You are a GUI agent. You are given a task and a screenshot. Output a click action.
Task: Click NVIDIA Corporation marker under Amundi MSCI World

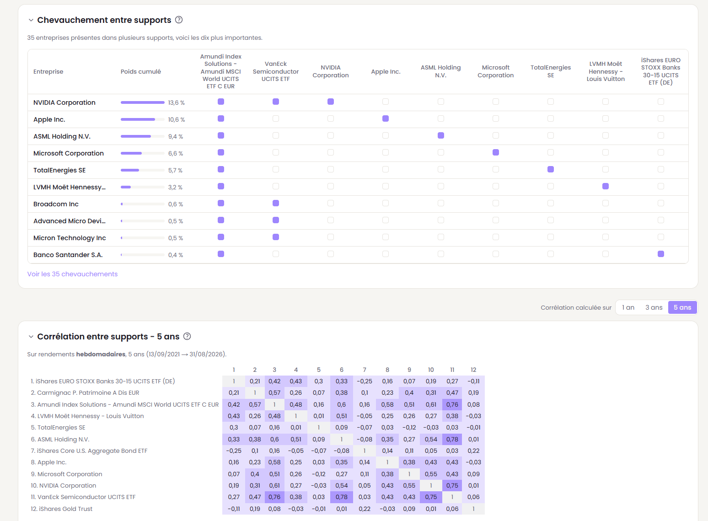tap(221, 102)
